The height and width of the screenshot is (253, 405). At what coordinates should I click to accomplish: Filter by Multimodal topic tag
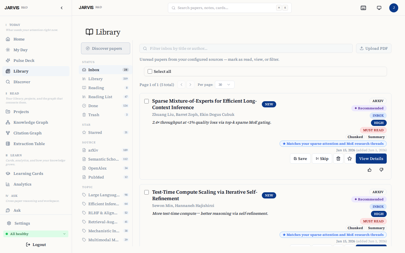pos(105,240)
